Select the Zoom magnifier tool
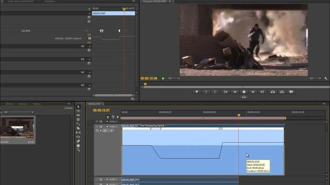This screenshot has width=330, height=185. pyautogui.click(x=78, y=150)
